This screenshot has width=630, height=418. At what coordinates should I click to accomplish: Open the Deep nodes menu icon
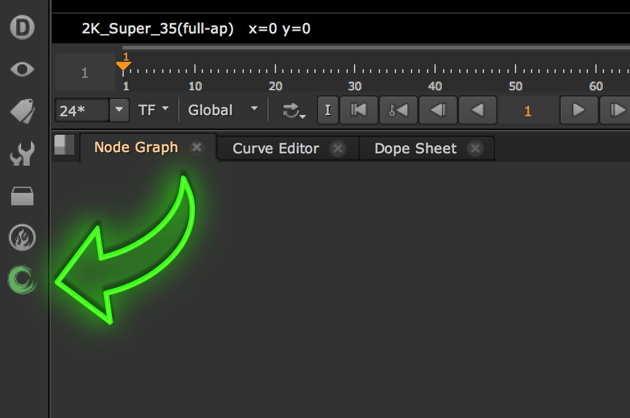(22, 28)
